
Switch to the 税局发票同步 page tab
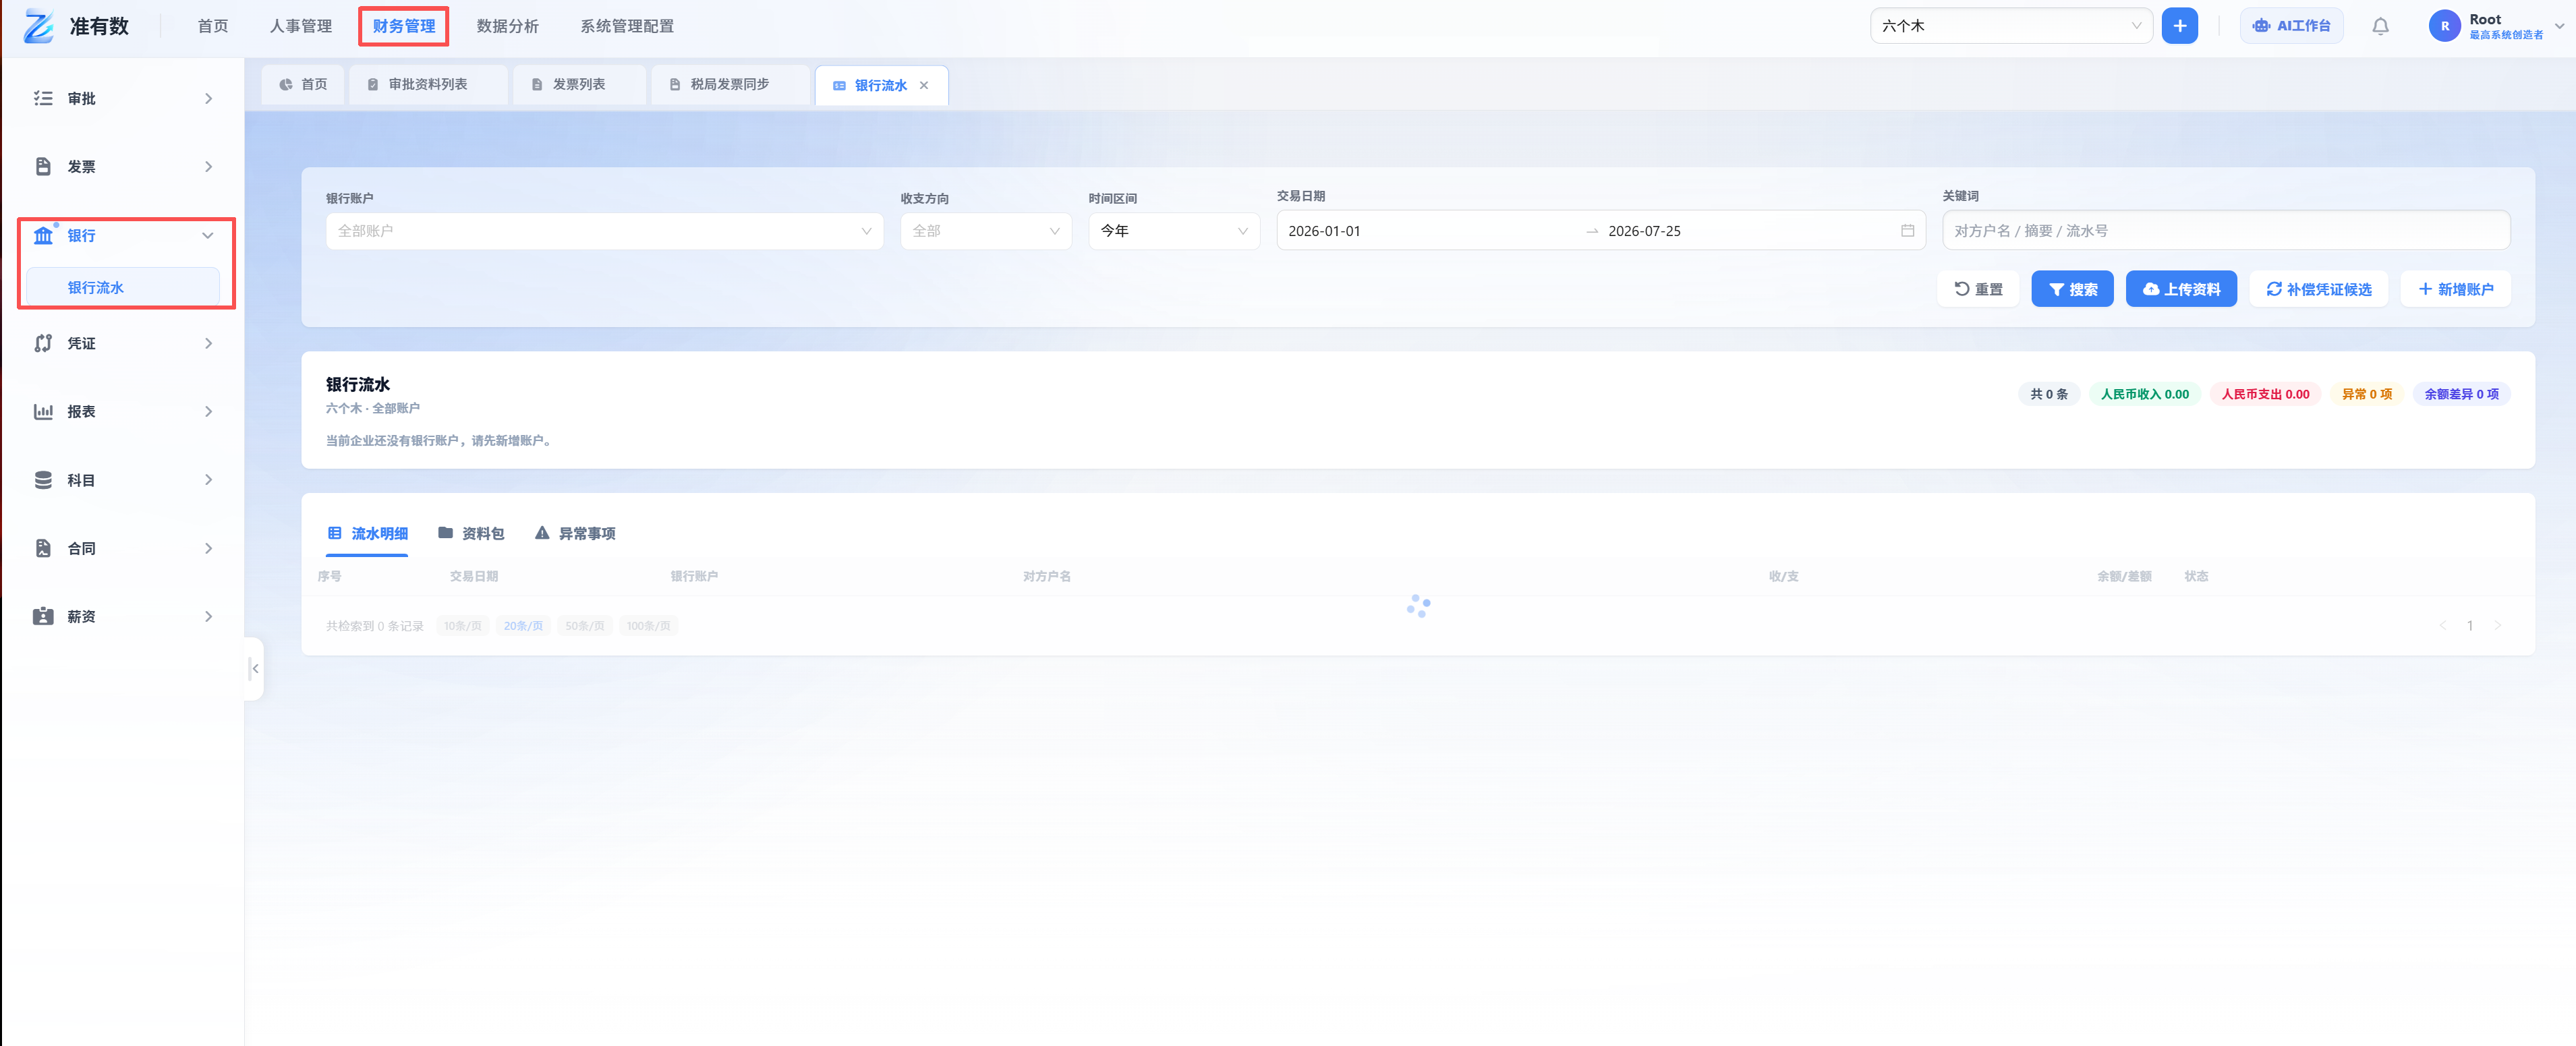pos(730,85)
